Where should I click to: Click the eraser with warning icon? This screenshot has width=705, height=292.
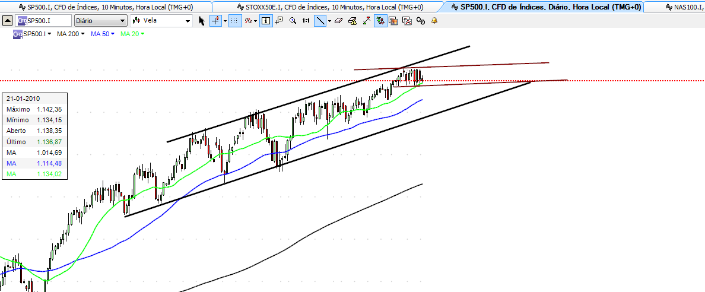pyautogui.click(x=353, y=21)
